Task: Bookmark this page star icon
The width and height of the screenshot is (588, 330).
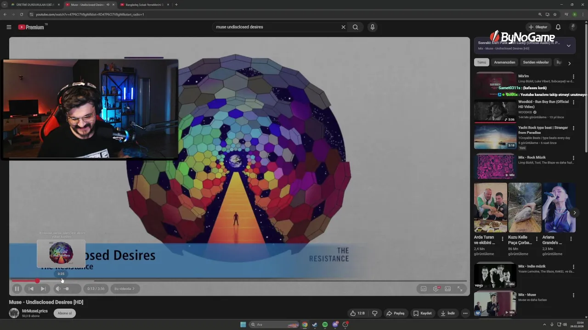Action: [x=555, y=14]
